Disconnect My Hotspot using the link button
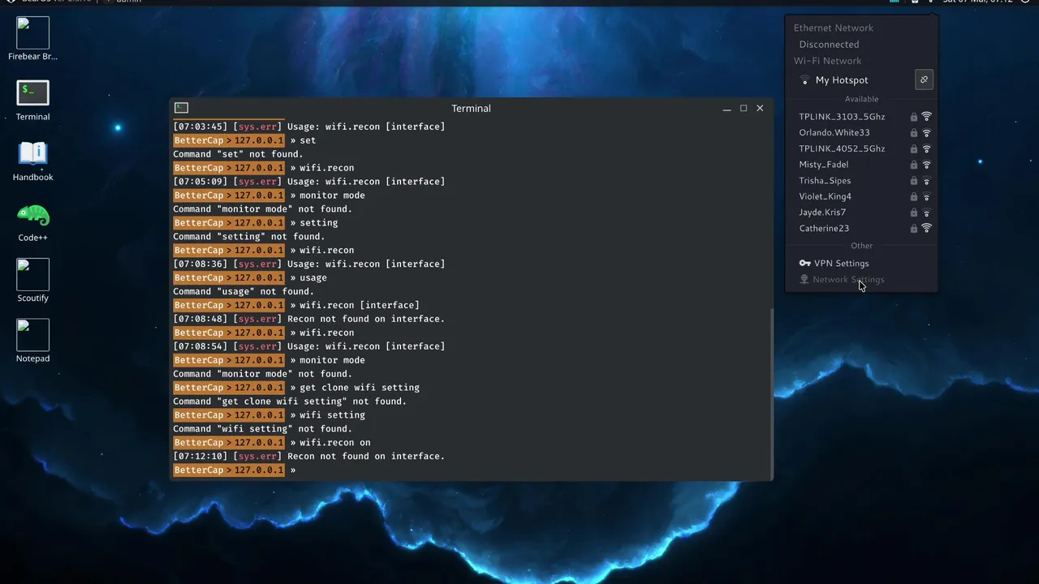Viewport: 1039px width, 584px height. [x=924, y=79]
